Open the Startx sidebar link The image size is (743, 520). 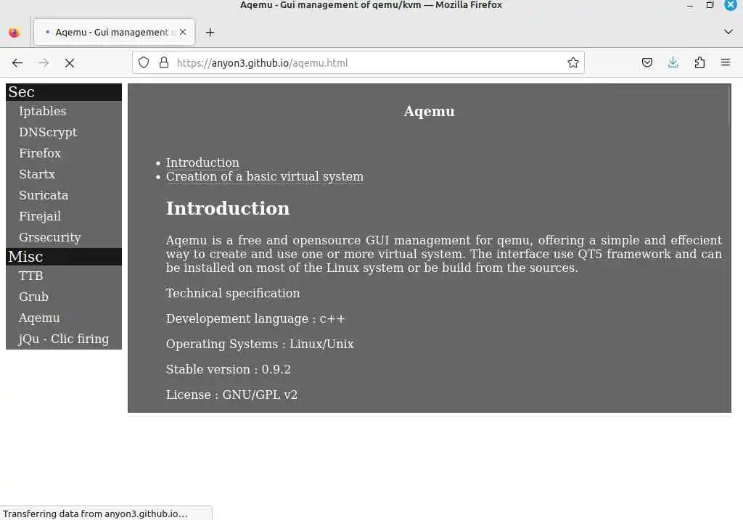[37, 174]
